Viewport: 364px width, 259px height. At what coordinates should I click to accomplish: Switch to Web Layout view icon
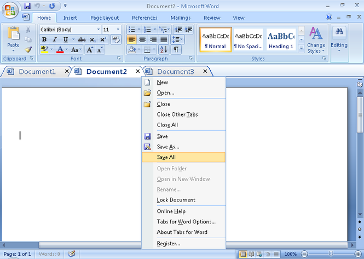pyautogui.click(x=259, y=254)
